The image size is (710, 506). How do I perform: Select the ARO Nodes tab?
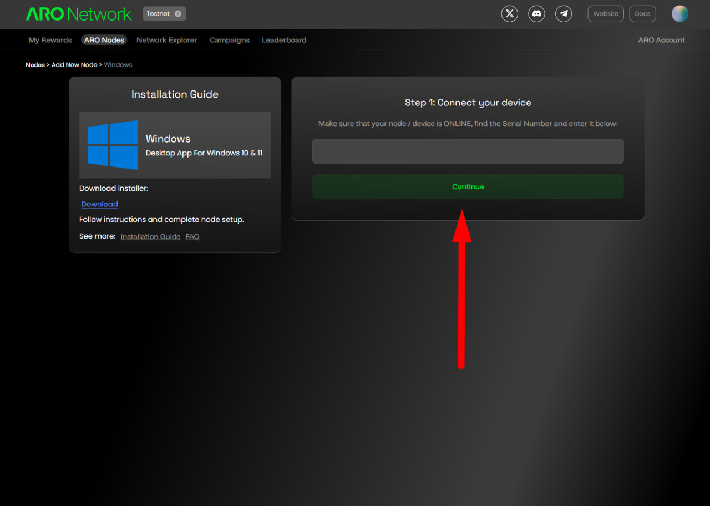[x=104, y=40]
